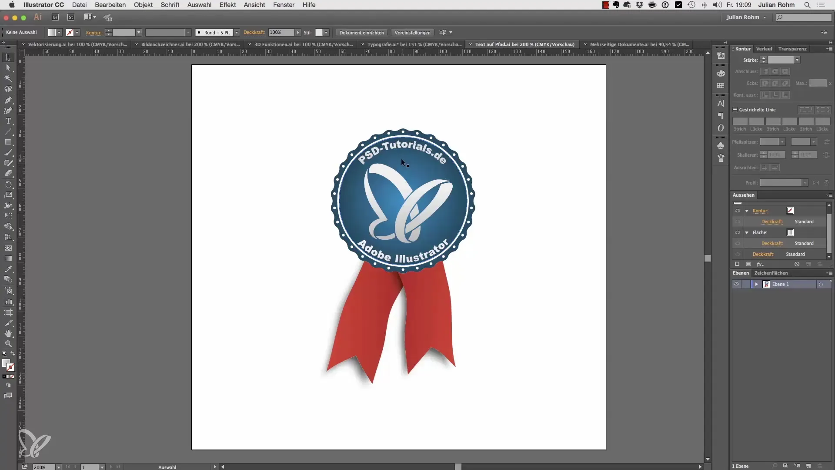Select the Blend tool
This screenshot has width=835, height=470.
[x=8, y=280]
